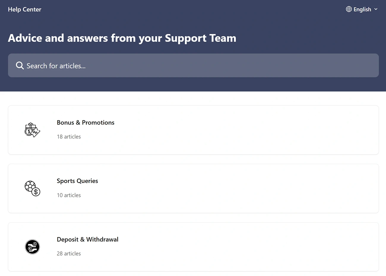Click the gift and coupon Bonus icon
Image resolution: width=386 pixels, height=276 pixels.
click(32, 130)
